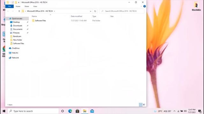Sort by Date modified column header

(x=76, y=16)
